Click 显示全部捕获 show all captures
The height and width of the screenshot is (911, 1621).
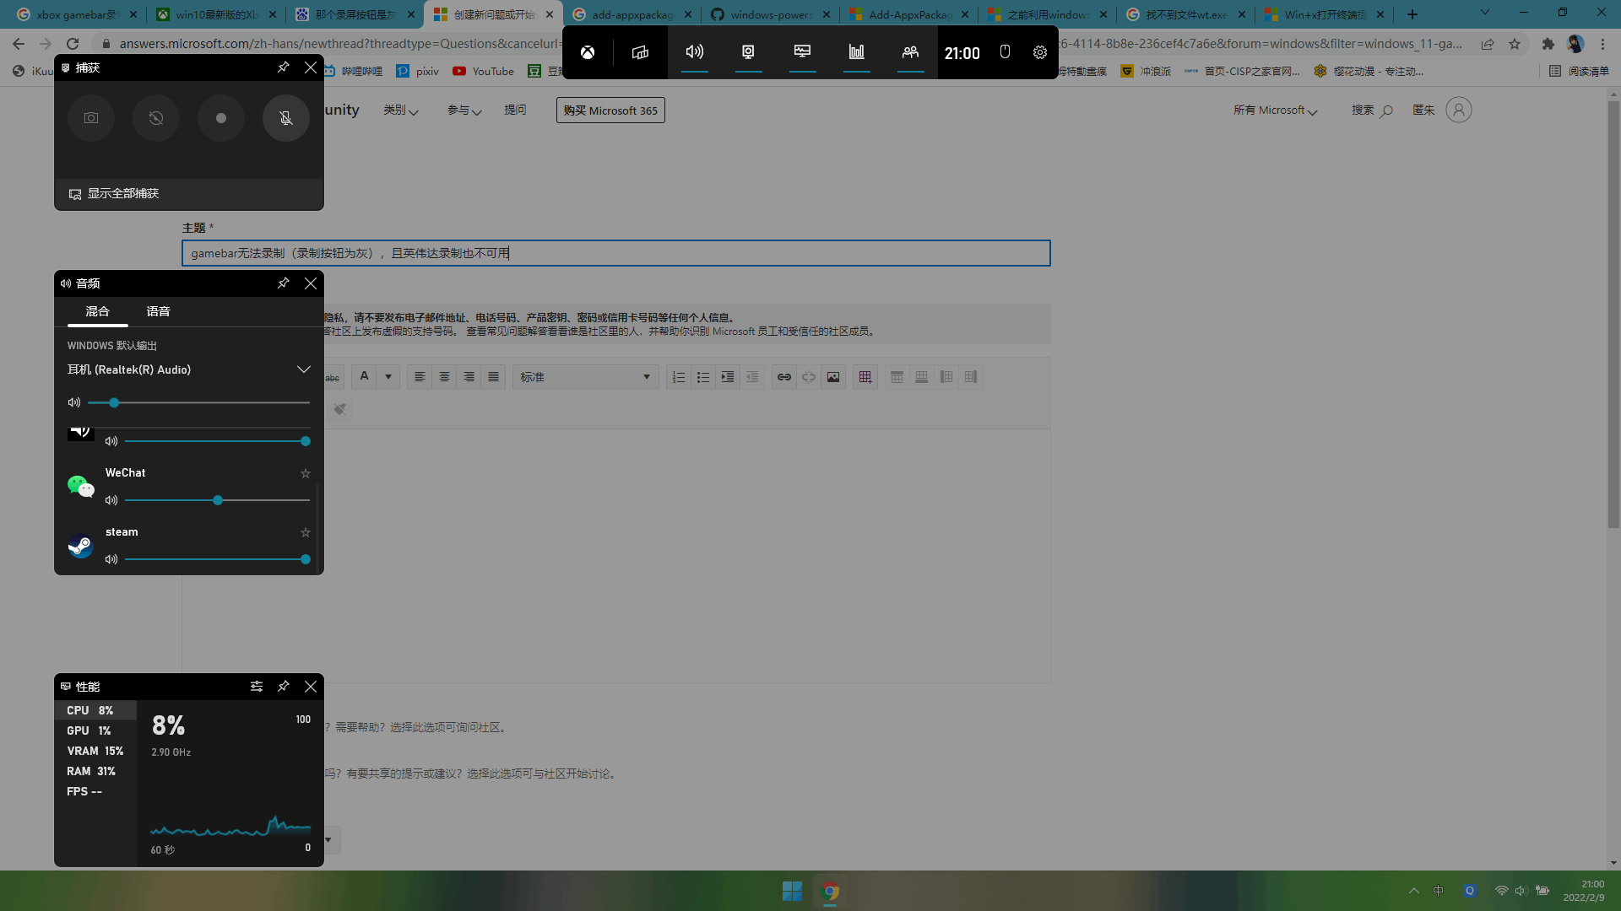(x=123, y=194)
